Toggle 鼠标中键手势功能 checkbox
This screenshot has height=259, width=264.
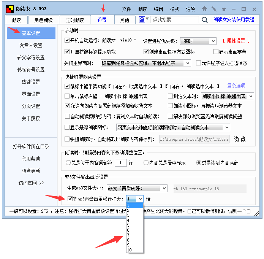pyautogui.click(x=67, y=86)
